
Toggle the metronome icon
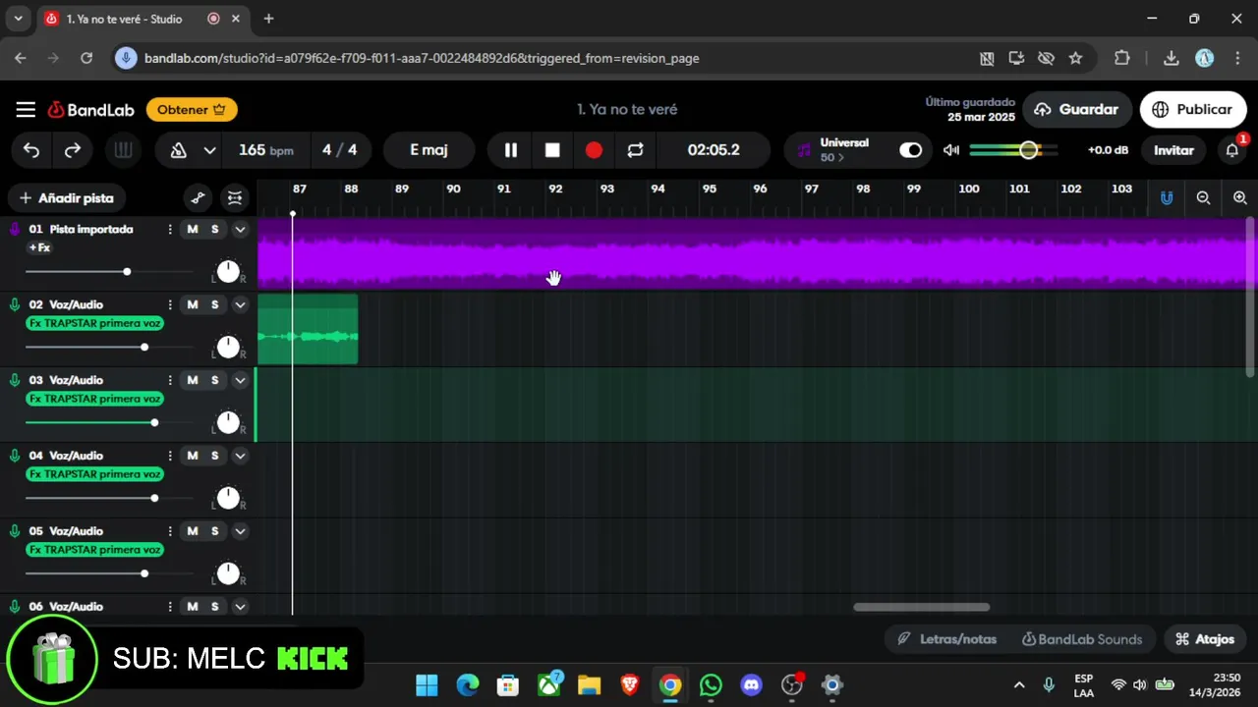point(179,150)
